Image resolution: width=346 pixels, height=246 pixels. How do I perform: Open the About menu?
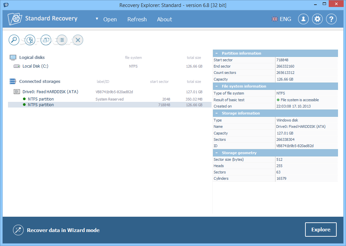tap(164, 19)
